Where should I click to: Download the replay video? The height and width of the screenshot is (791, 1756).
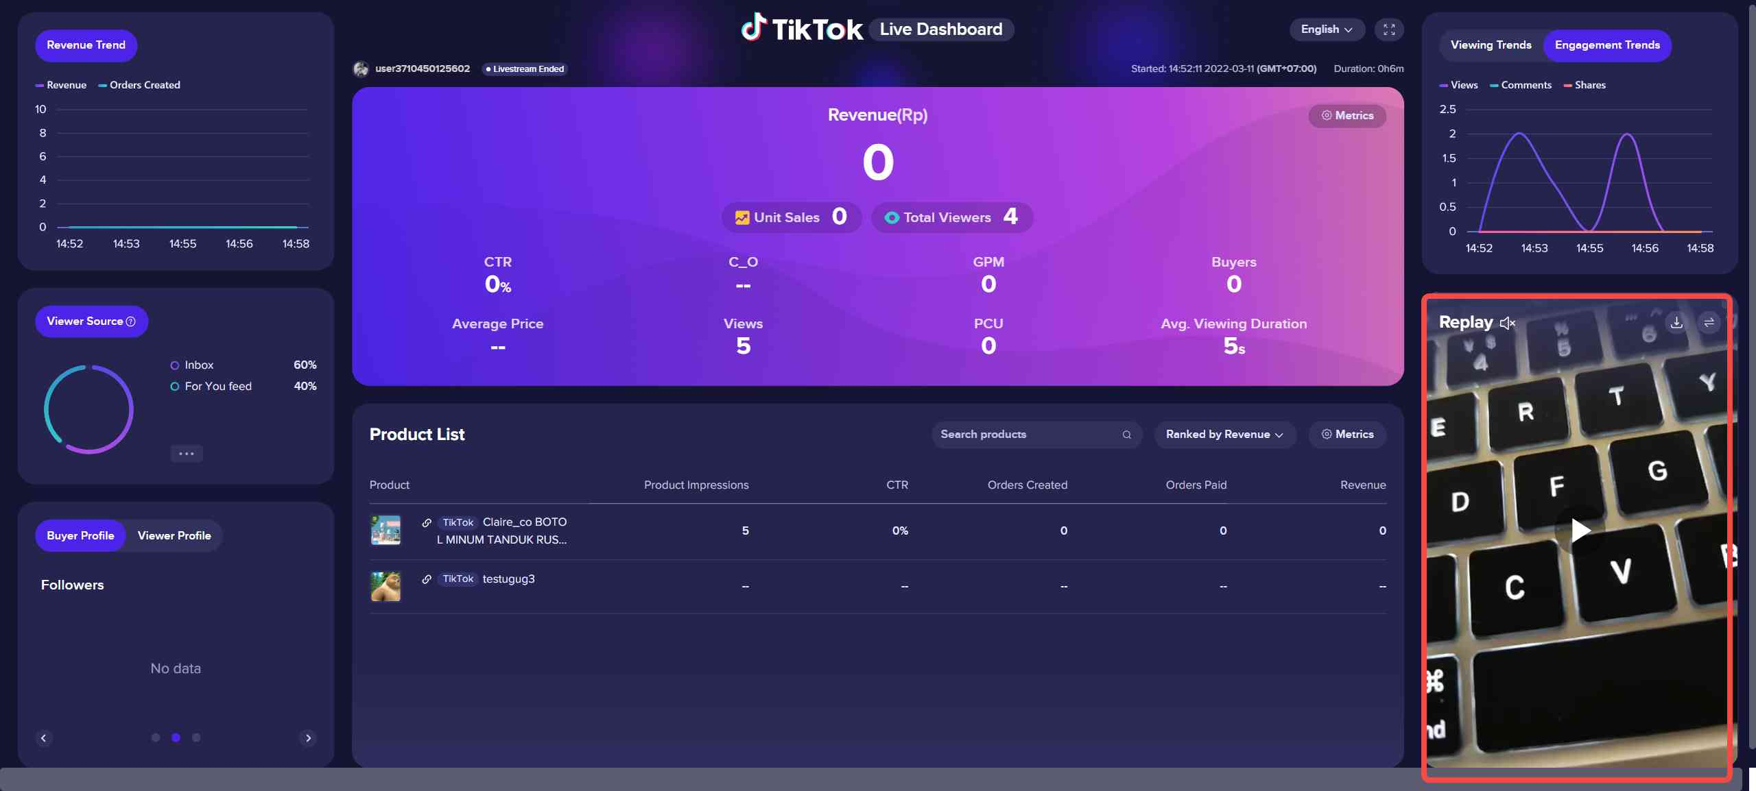1676,322
